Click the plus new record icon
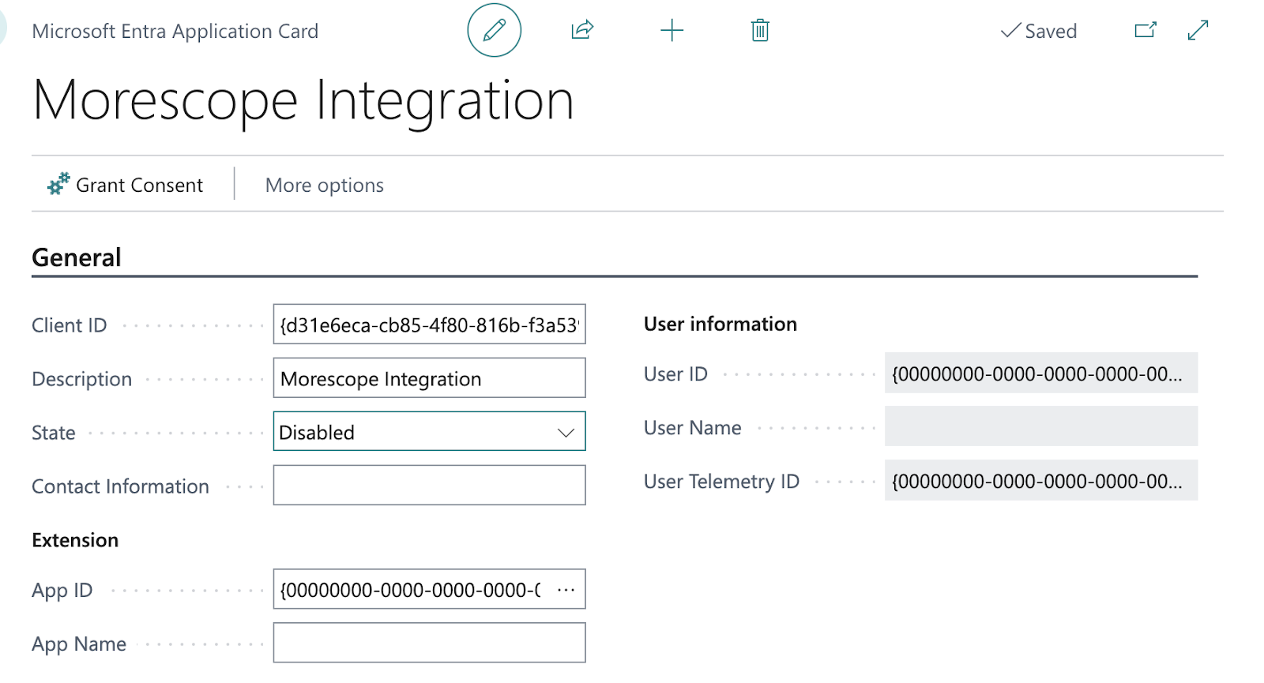Viewport: 1264px width, 683px height. pos(671,31)
